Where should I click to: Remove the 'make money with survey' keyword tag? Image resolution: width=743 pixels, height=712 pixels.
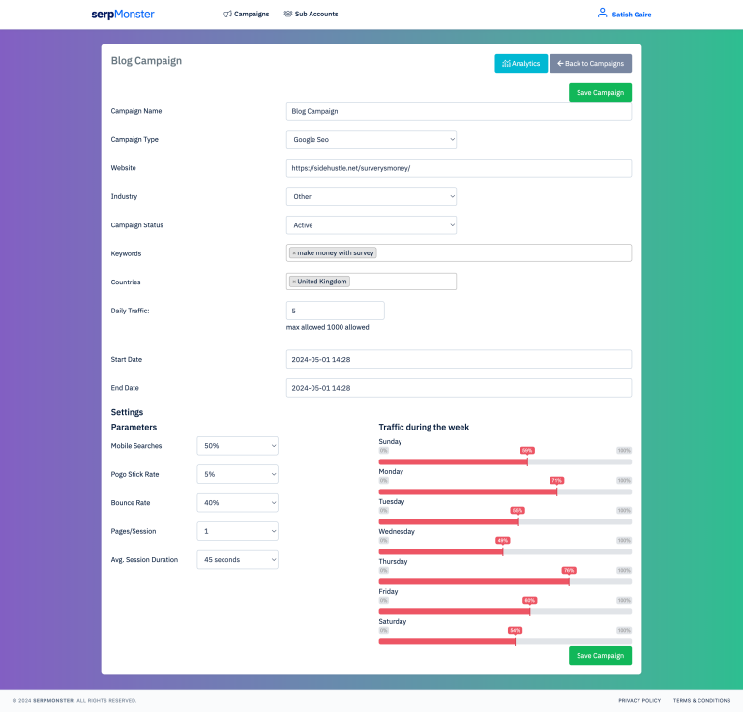pos(294,253)
